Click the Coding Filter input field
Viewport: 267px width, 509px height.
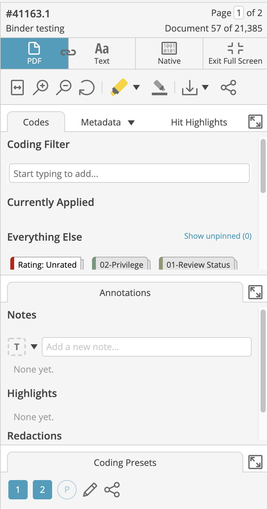coord(129,173)
